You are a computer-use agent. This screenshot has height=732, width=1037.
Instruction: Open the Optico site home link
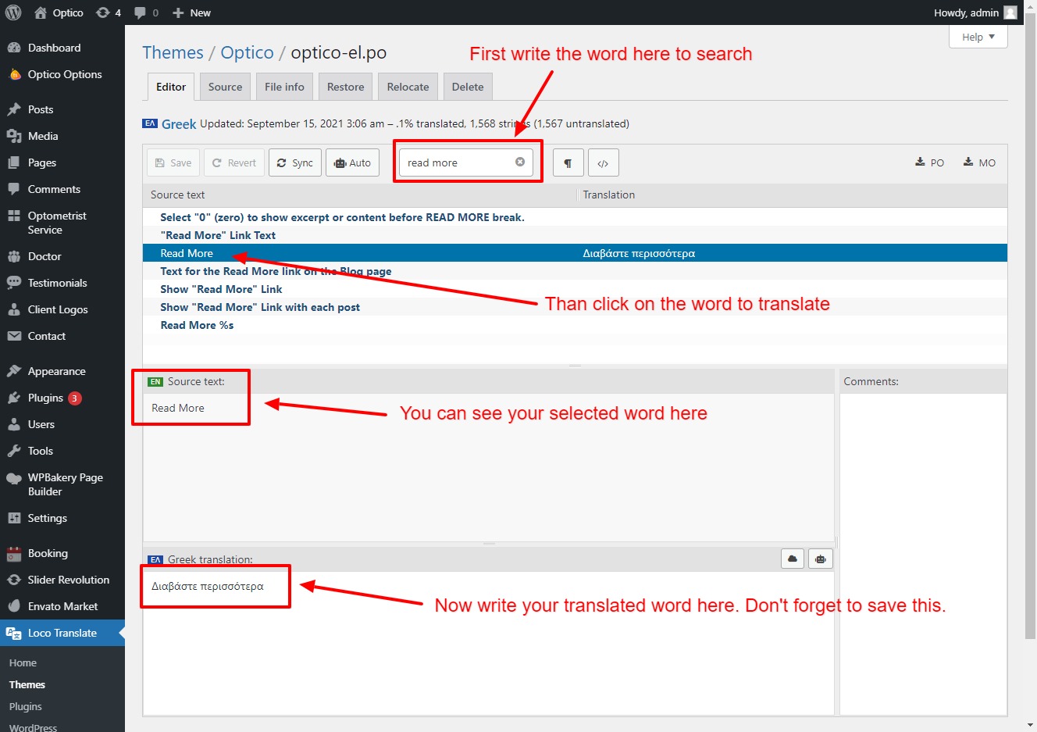(x=59, y=12)
